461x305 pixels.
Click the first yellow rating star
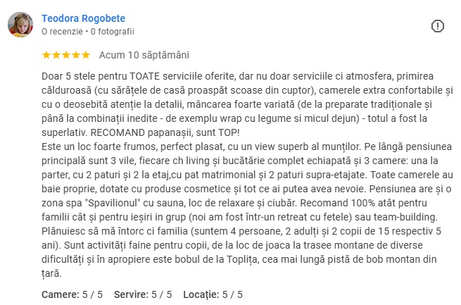point(46,54)
